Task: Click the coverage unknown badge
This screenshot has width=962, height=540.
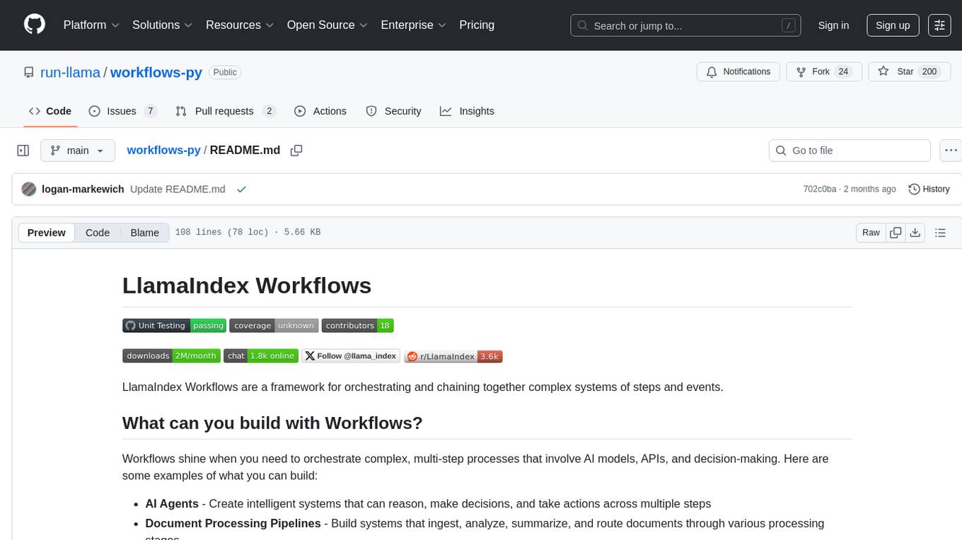Action: 274,326
